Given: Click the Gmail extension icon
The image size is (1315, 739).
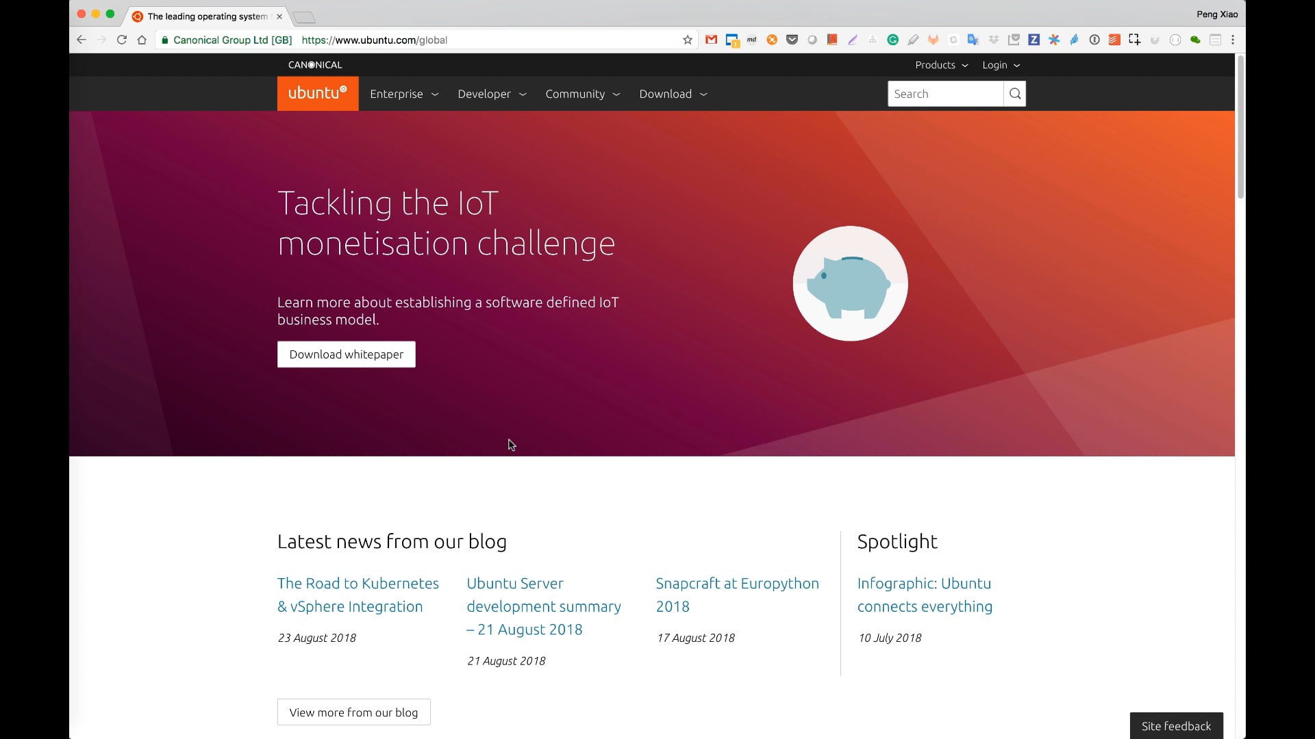Looking at the screenshot, I should coord(712,40).
